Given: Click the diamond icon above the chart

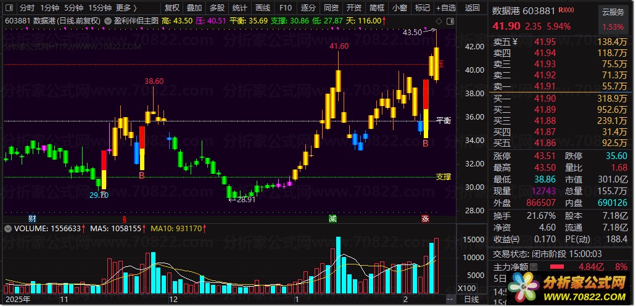Looking at the screenshot, I should (439, 21).
